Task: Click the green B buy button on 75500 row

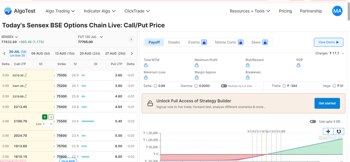Action: (45, 117)
